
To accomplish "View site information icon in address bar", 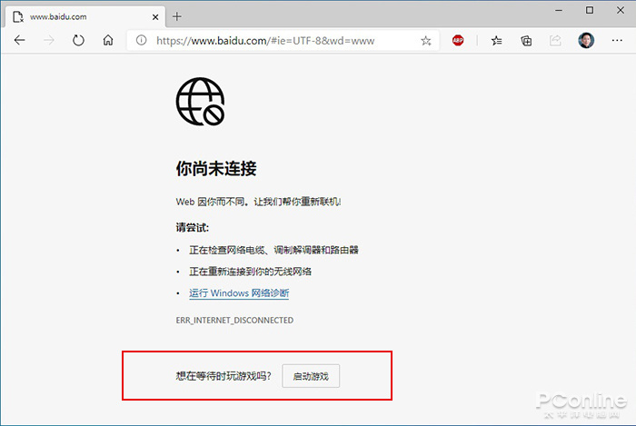I will coord(141,40).
